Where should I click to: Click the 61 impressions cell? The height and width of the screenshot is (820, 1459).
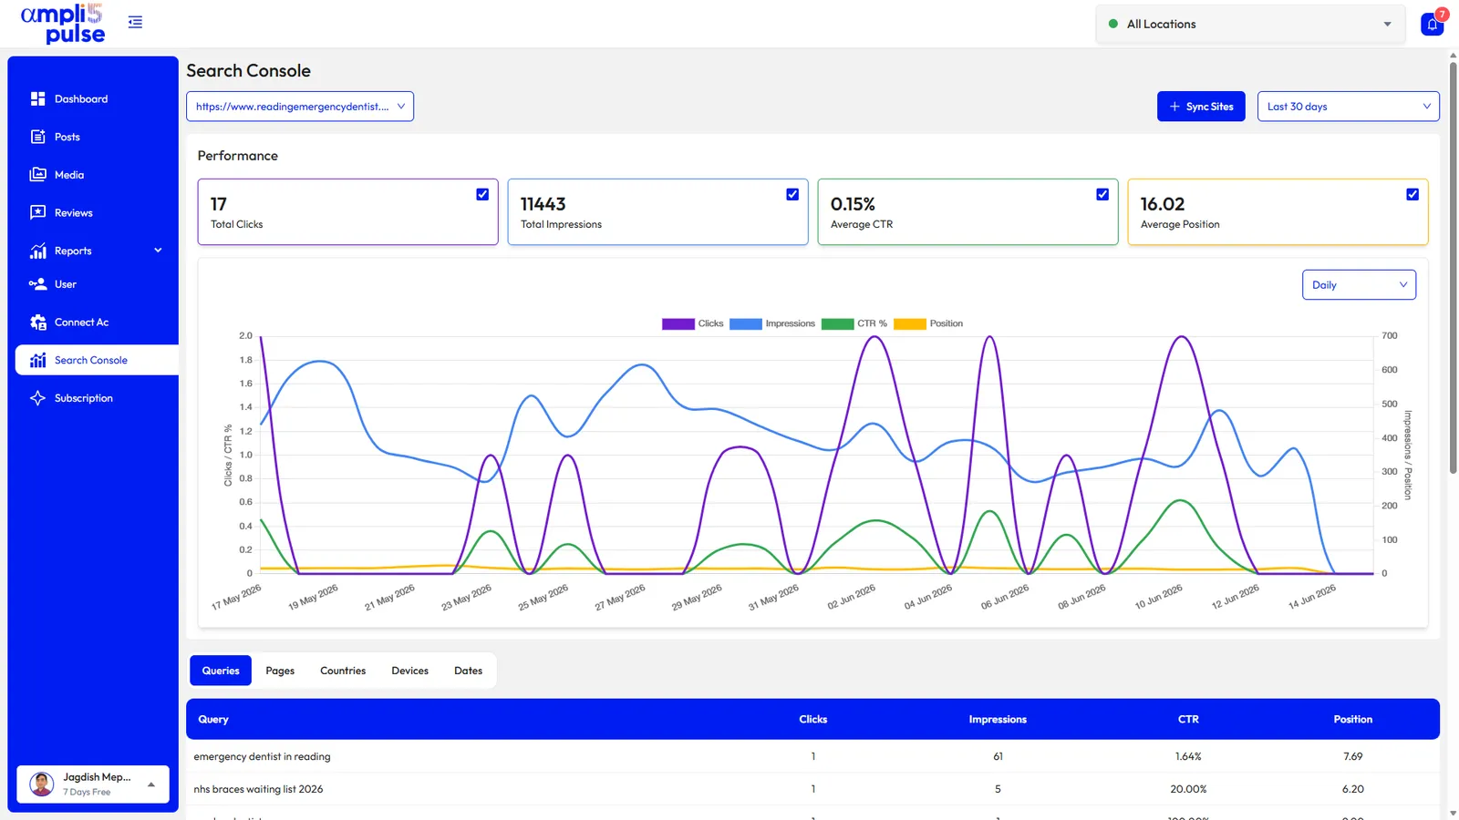pos(998,756)
